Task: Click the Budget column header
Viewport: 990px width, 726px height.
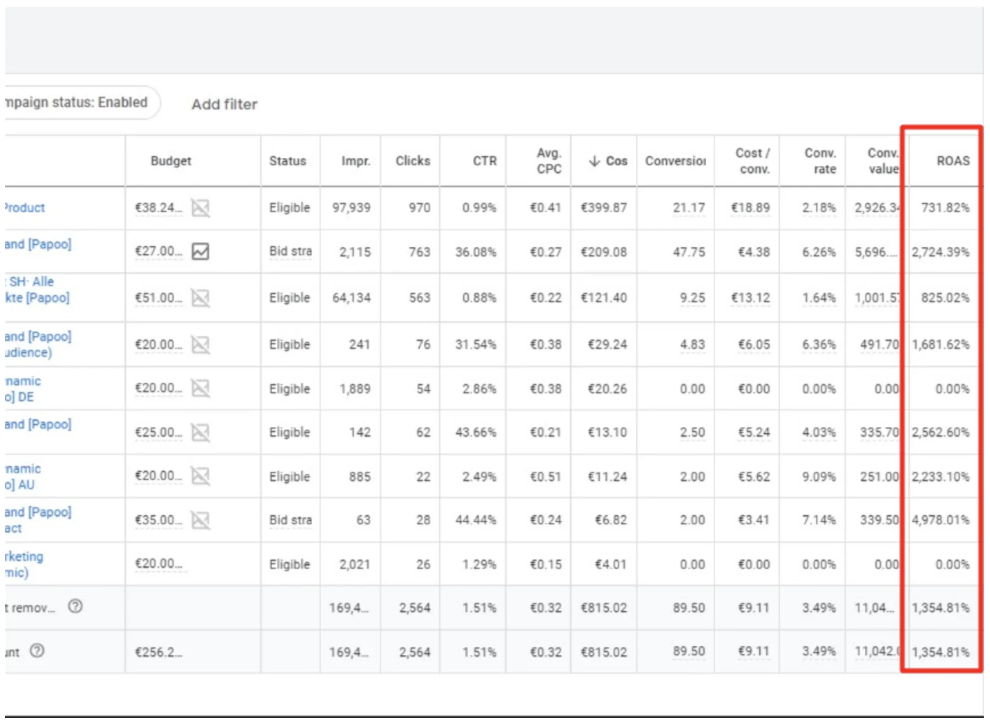Action: [171, 161]
